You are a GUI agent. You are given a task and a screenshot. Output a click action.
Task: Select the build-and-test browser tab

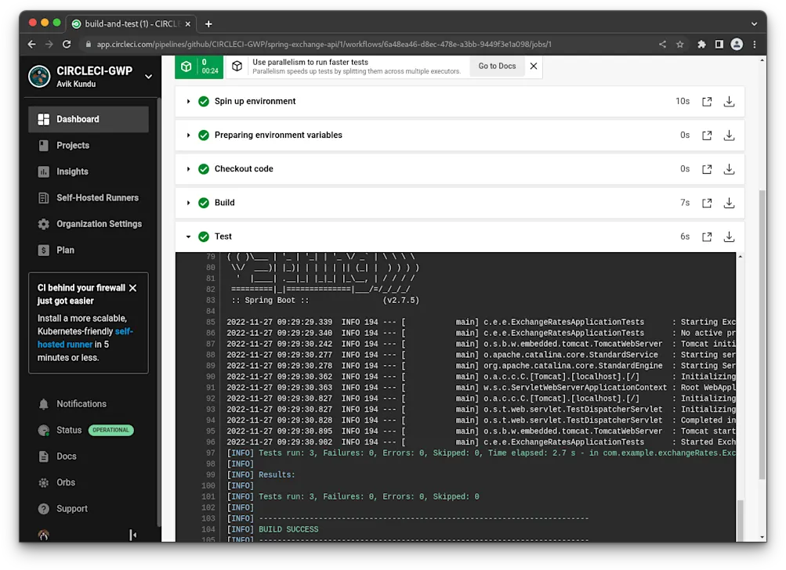click(x=124, y=24)
